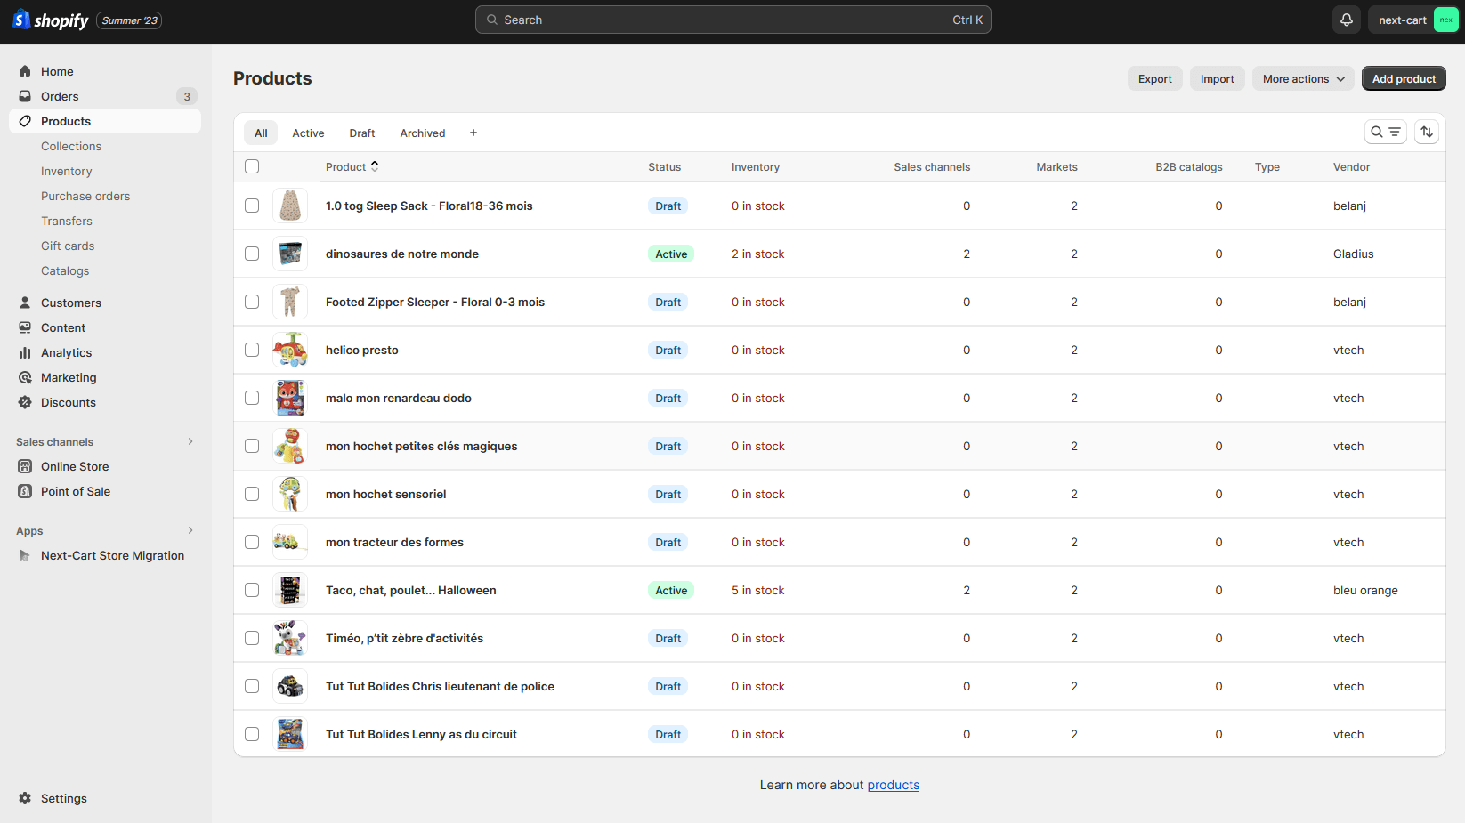
Task: Check Tut Tut Bolides Chris checkbox
Action: pos(252,686)
